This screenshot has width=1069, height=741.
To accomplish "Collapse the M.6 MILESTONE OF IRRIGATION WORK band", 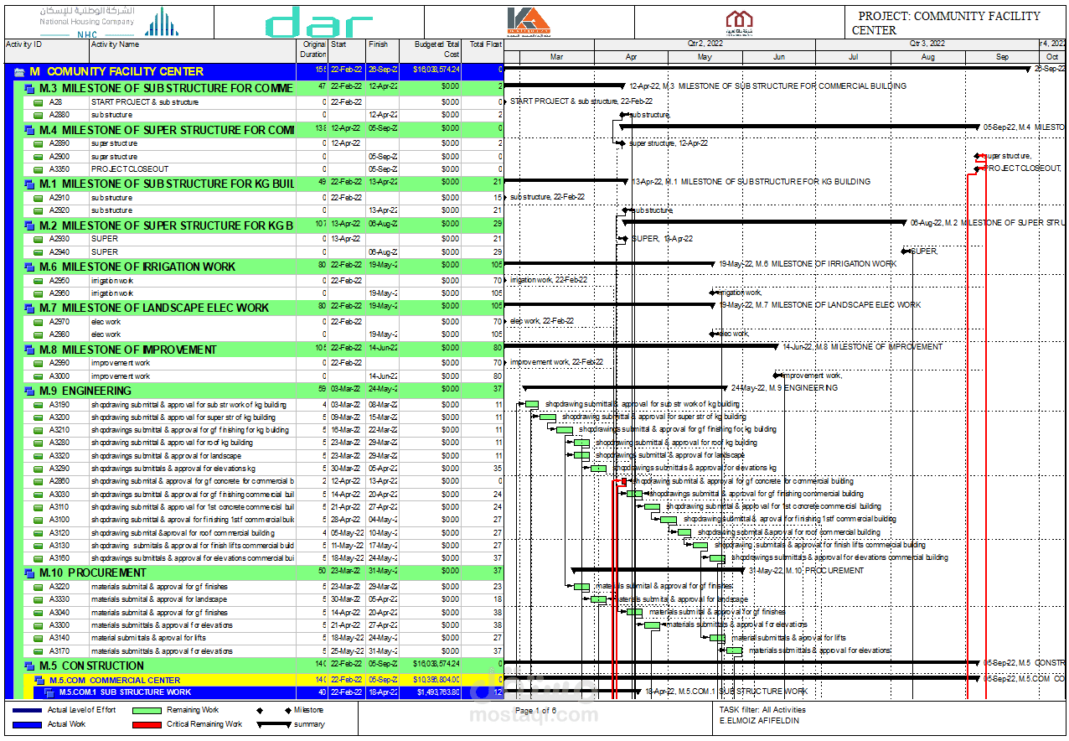I will pyautogui.click(x=30, y=267).
